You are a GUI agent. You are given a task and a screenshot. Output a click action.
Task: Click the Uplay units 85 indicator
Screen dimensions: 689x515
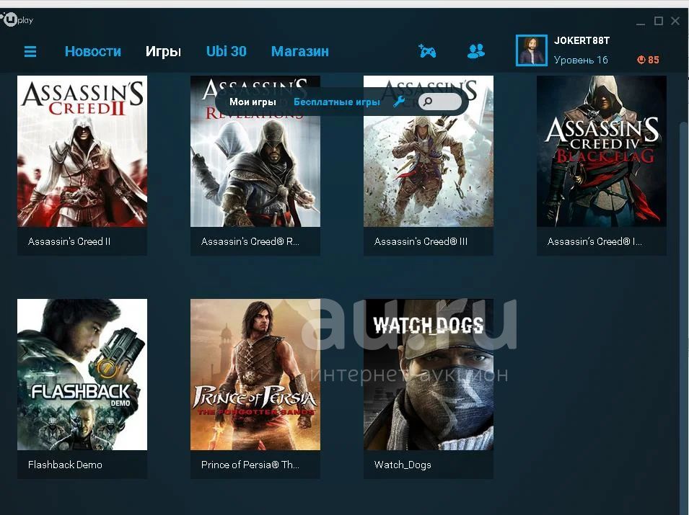pos(648,60)
